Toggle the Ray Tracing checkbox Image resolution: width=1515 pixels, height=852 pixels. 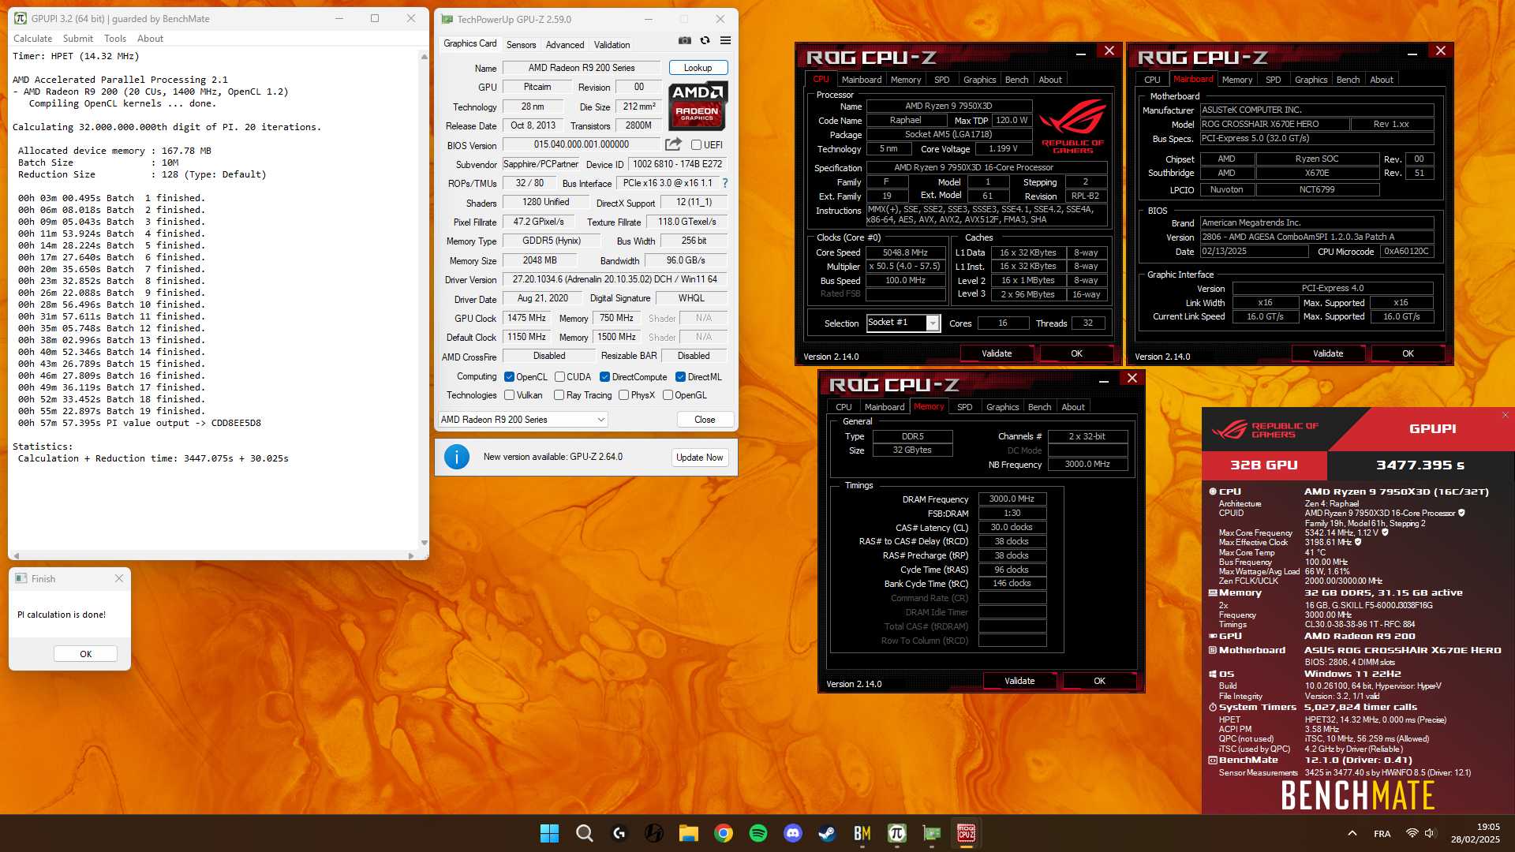tap(559, 395)
